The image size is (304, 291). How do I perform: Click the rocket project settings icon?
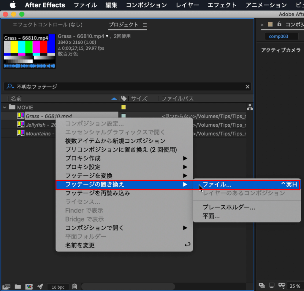40,286
